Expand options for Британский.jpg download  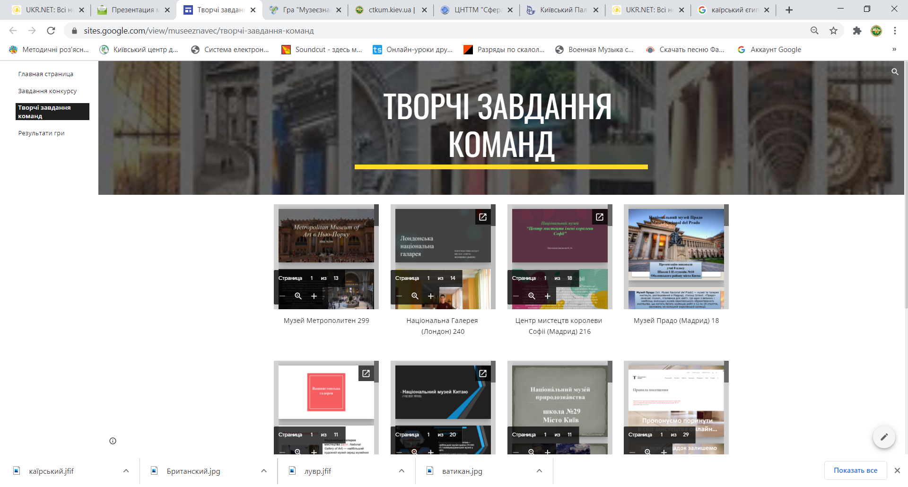[x=264, y=471]
